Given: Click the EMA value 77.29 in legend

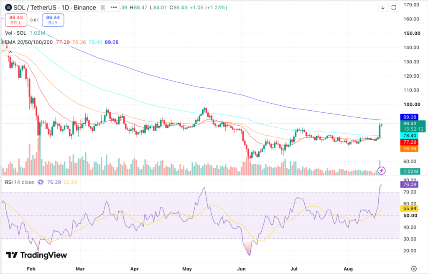Looking at the screenshot, I should coord(63,42).
